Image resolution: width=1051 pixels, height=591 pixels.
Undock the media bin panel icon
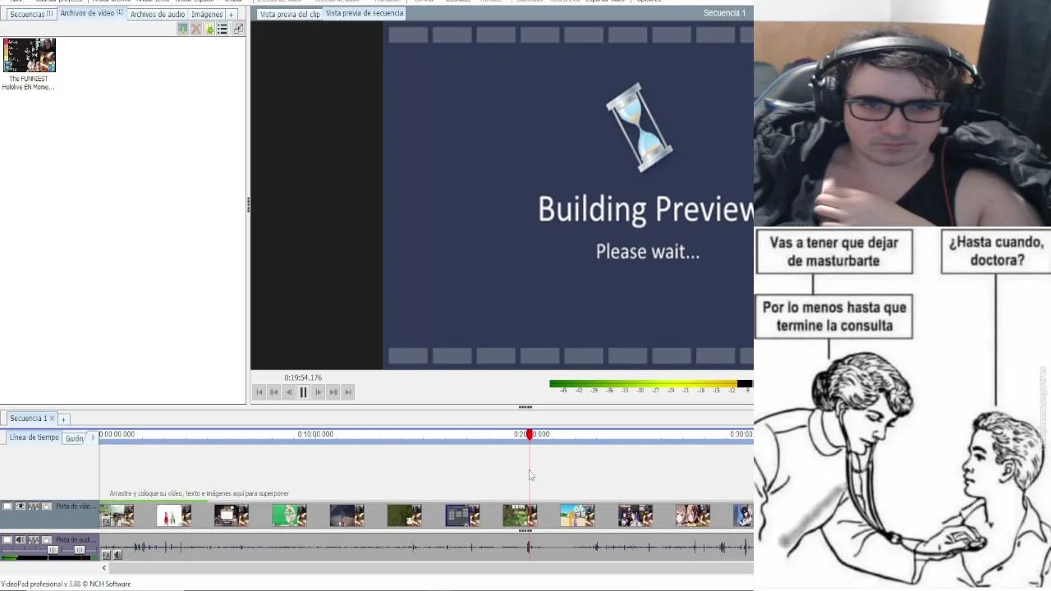[x=238, y=29]
